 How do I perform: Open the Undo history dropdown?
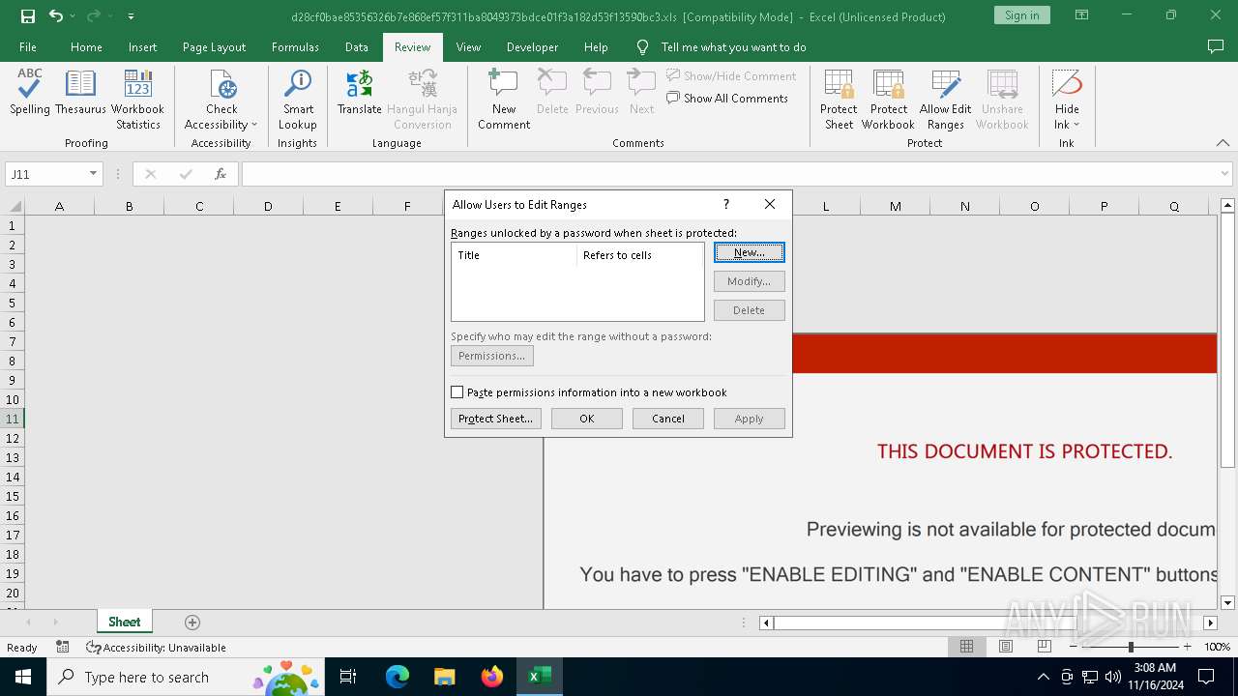point(73,16)
